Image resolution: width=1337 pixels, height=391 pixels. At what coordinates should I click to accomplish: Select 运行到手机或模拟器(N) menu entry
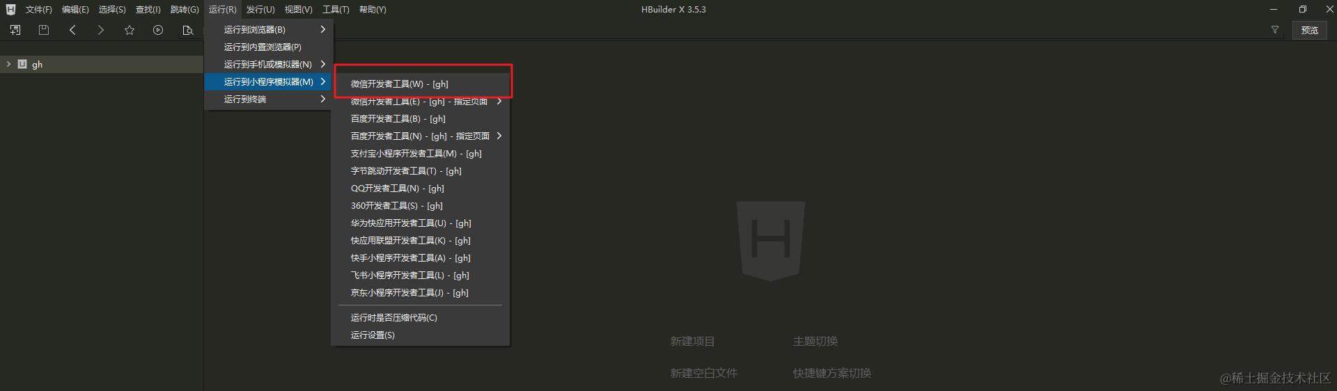(269, 64)
